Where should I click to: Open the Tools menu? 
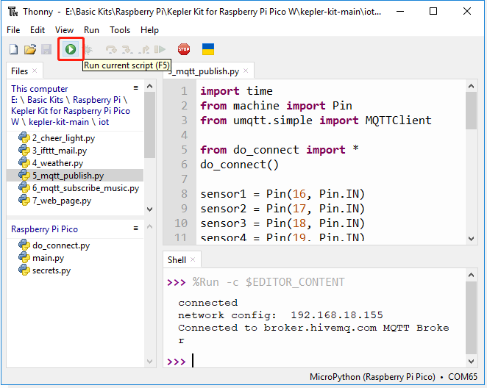tap(120, 30)
